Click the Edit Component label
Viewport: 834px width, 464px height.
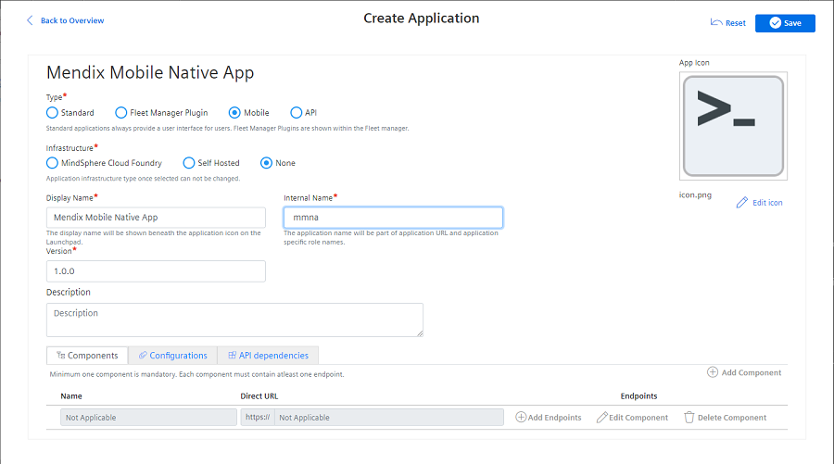(x=638, y=417)
